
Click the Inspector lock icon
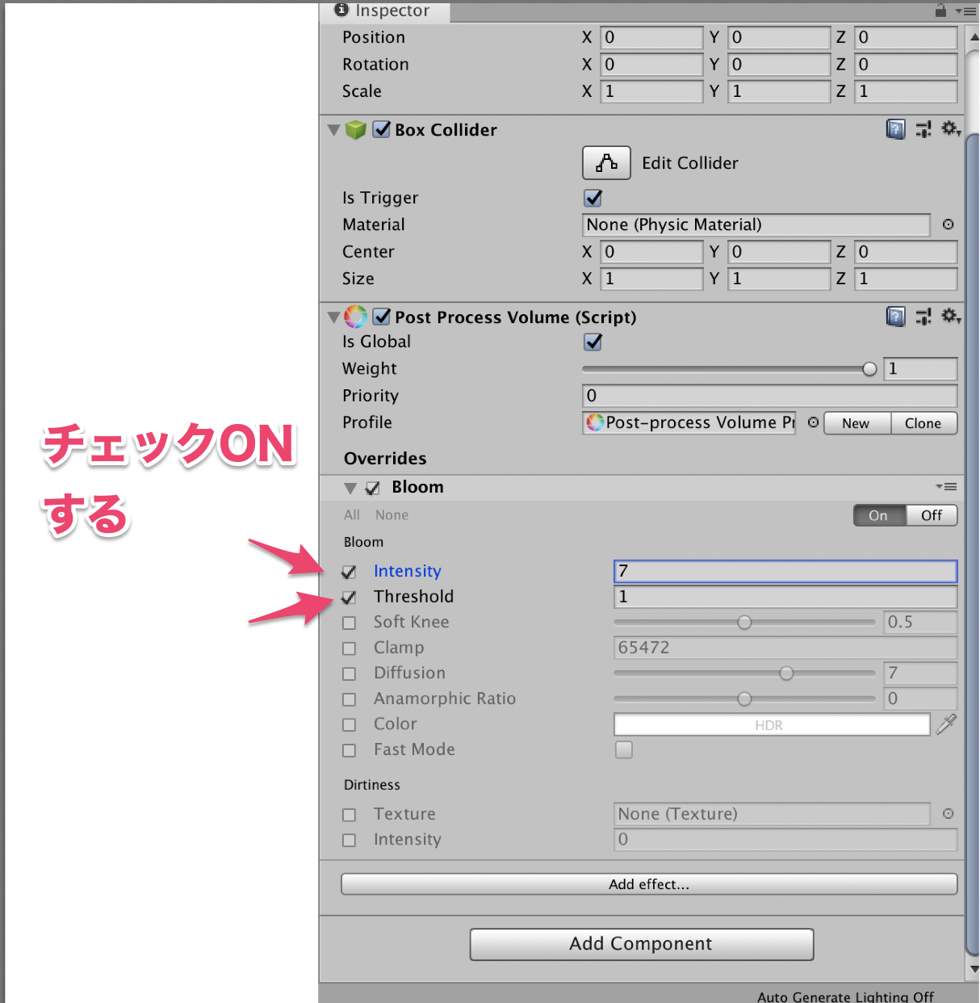pyautogui.click(x=940, y=10)
